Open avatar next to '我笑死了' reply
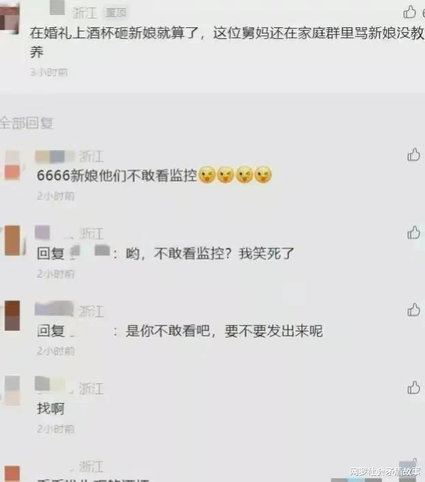The height and width of the screenshot is (482, 425). coord(13,240)
